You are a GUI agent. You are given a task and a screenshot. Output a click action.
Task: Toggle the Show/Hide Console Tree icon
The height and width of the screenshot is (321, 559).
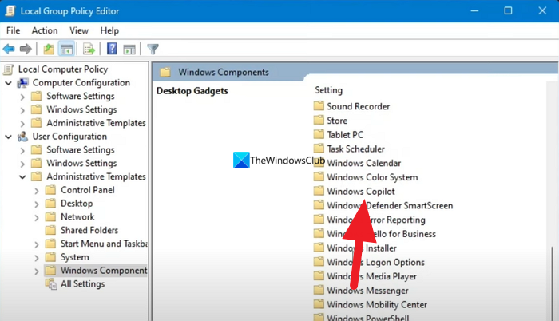tap(66, 49)
